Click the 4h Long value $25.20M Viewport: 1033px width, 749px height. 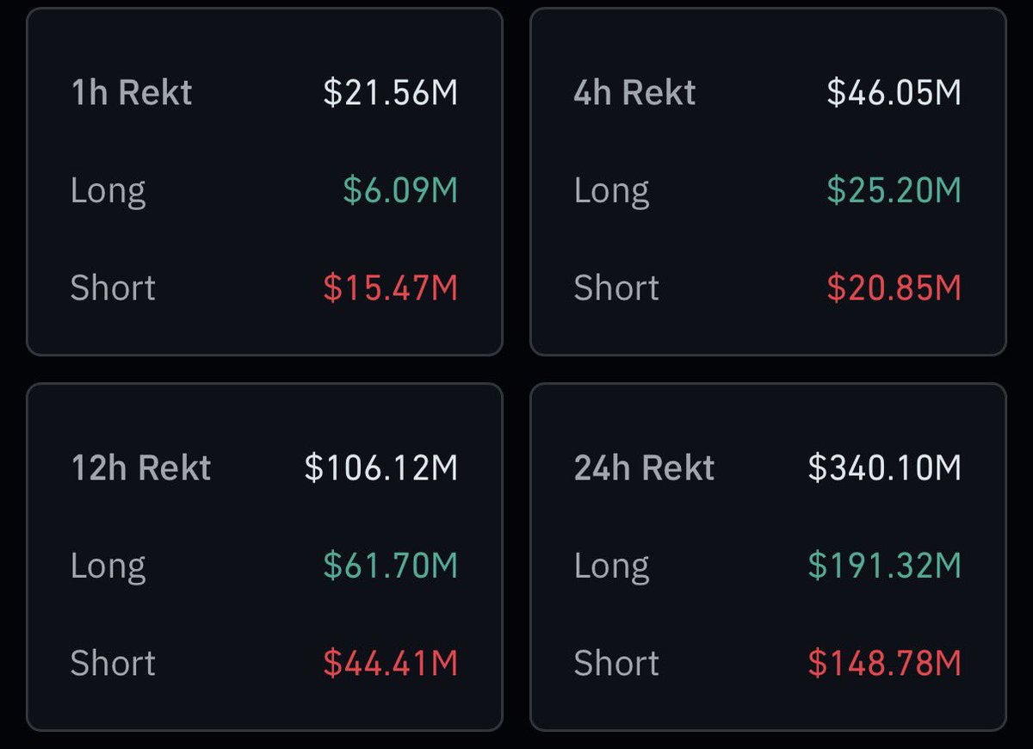coord(894,189)
